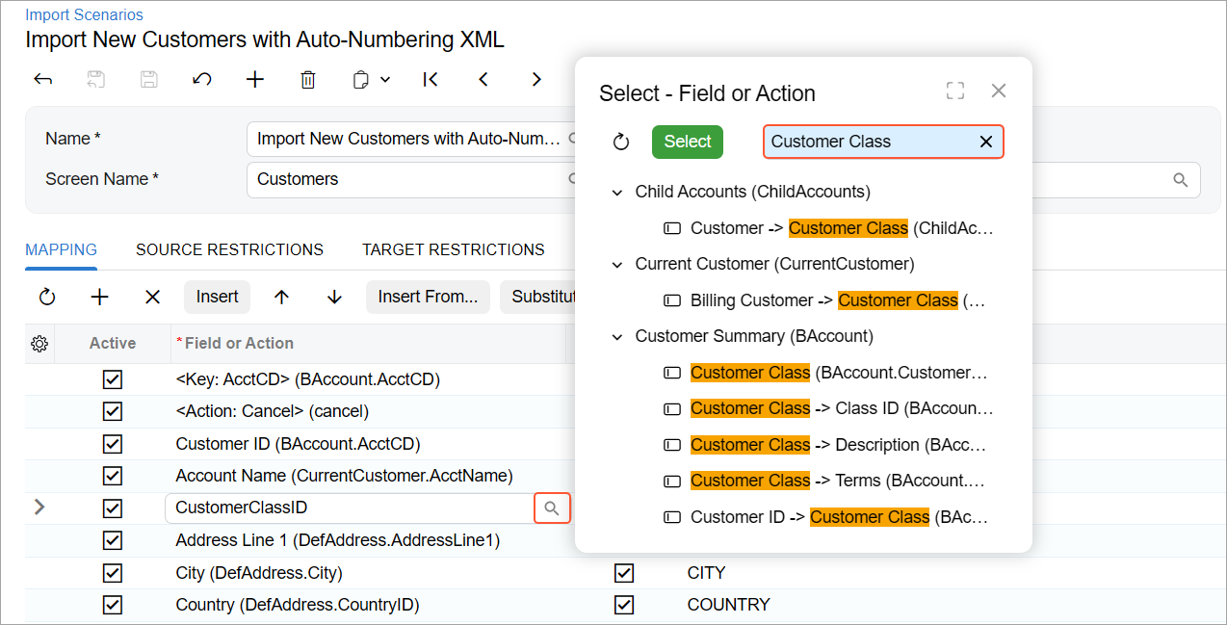Refresh the mapping grid
The height and width of the screenshot is (625, 1227).
47,297
